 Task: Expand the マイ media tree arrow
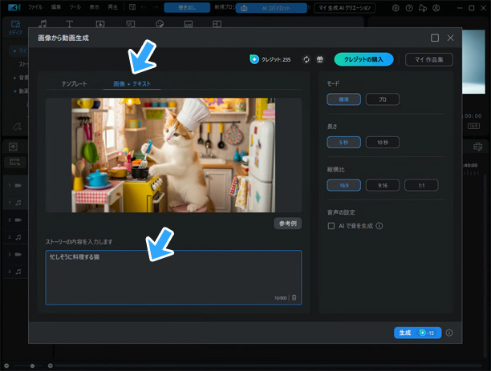click(x=14, y=50)
